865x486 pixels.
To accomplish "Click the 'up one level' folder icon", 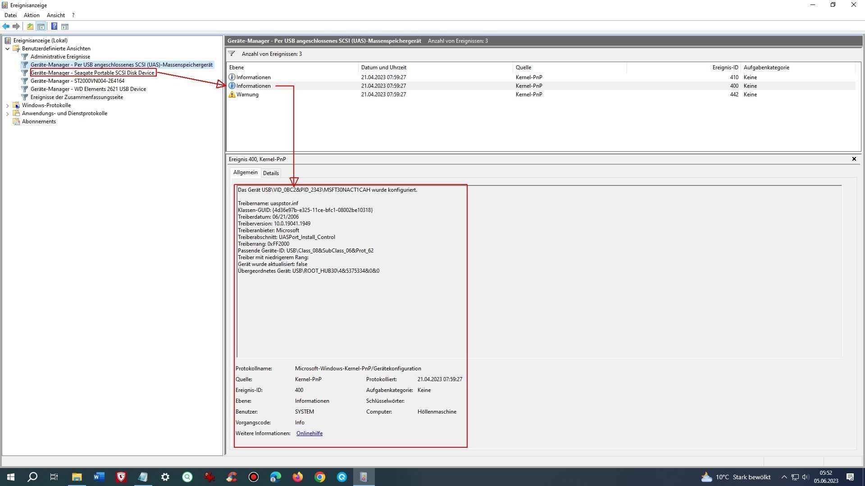I will click(30, 27).
